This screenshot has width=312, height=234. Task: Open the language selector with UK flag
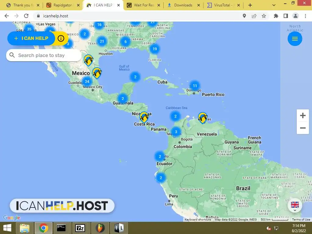tap(295, 206)
